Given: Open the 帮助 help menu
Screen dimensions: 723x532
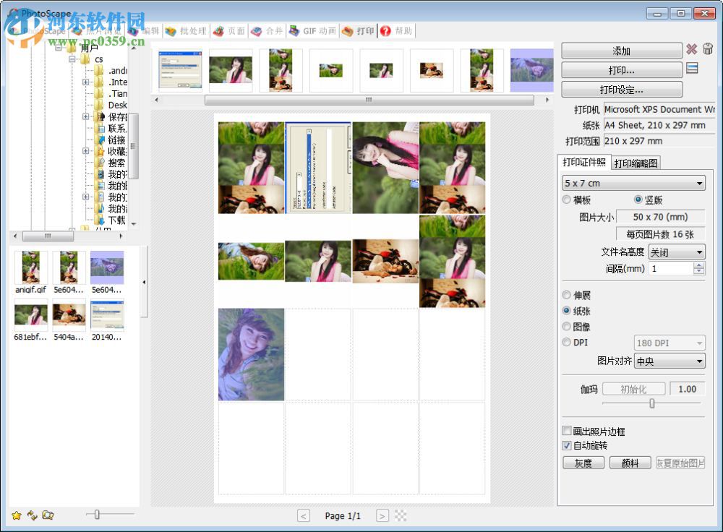Looking at the screenshot, I should 396,30.
